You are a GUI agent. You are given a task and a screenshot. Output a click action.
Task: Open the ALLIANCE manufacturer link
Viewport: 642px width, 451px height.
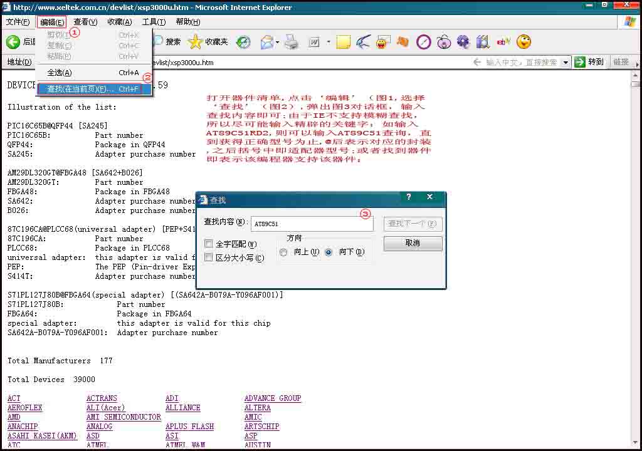click(x=183, y=408)
